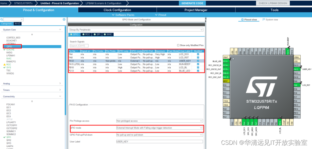Click the PC0 pin on chip

[x=226, y=85]
